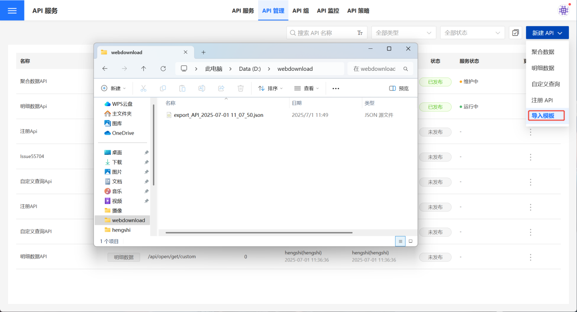
Task: Switch to details view layout icon
Action: (400, 241)
